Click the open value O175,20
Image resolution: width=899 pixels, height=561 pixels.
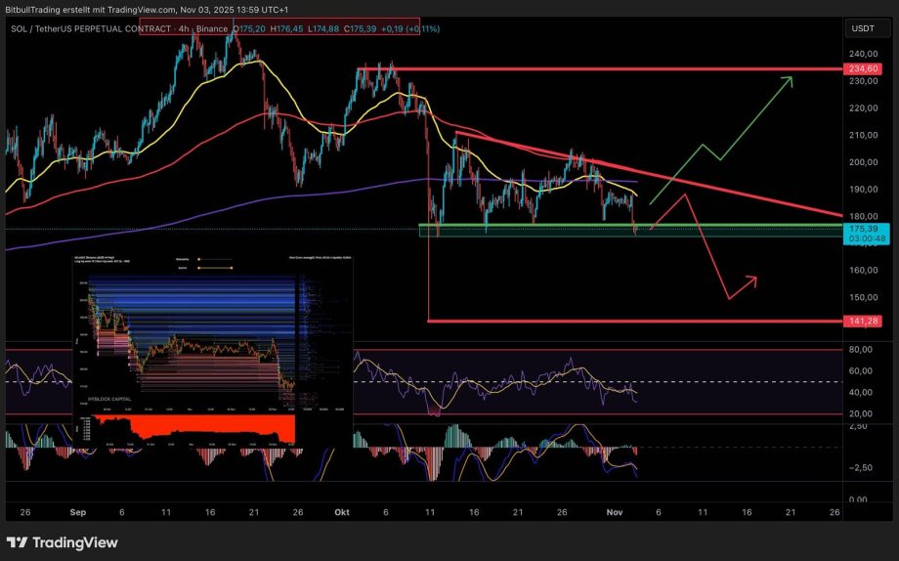(249, 28)
